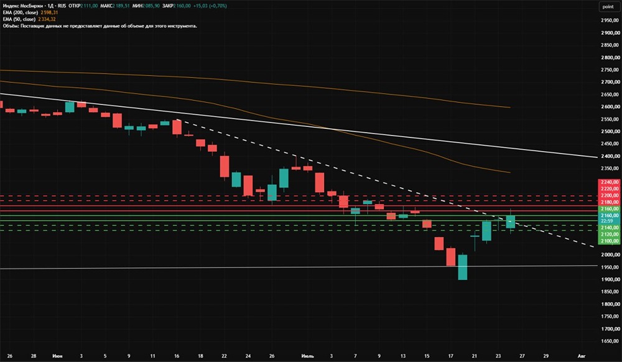Click the МАКС 2189,51 value in header

point(115,6)
